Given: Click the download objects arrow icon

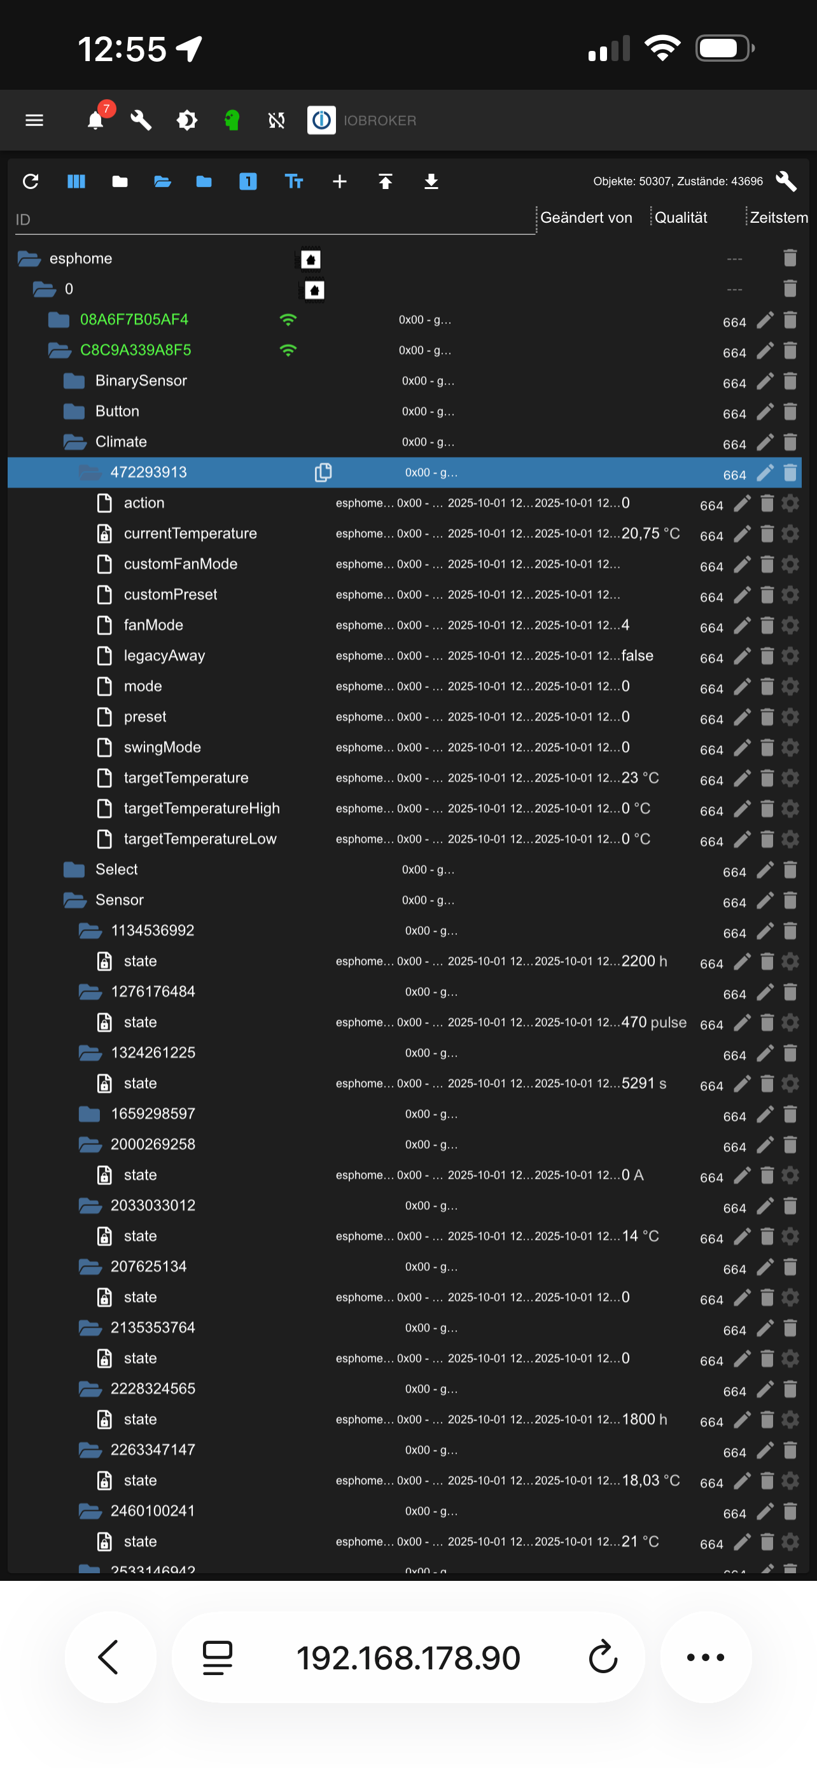Looking at the screenshot, I should 431,181.
